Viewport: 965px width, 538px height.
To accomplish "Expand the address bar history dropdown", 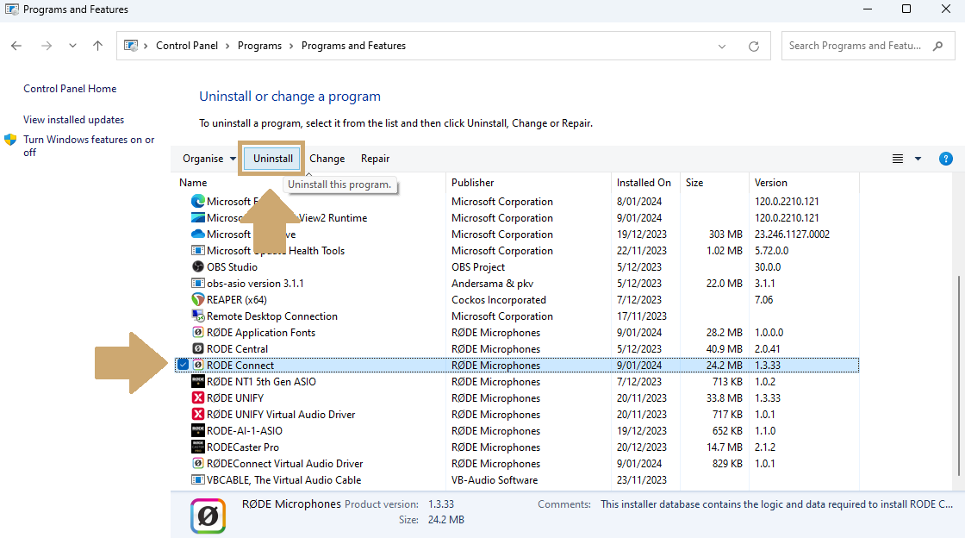I will [x=722, y=47].
